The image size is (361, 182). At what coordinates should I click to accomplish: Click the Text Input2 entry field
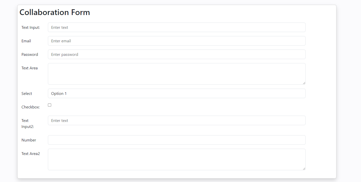click(x=176, y=120)
